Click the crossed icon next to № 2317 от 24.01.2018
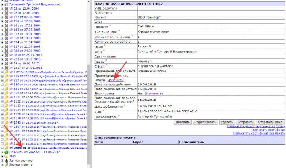 pyautogui.click(x=6, y=68)
